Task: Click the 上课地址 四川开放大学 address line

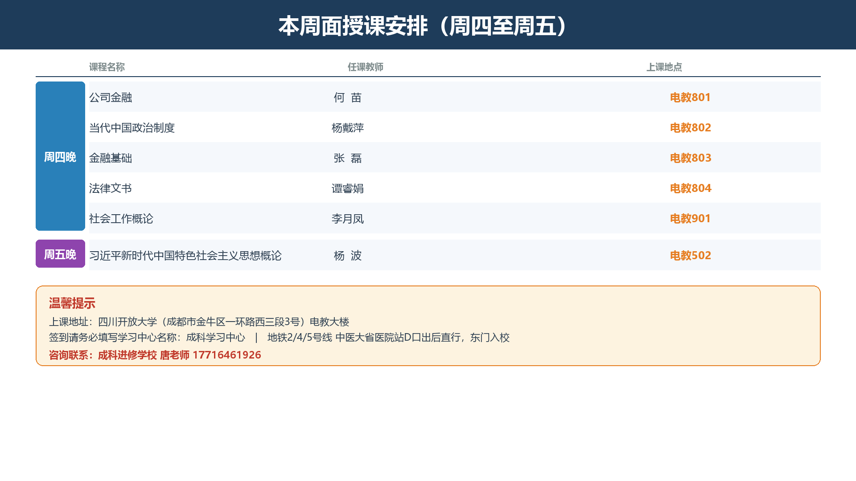Action: click(x=199, y=322)
